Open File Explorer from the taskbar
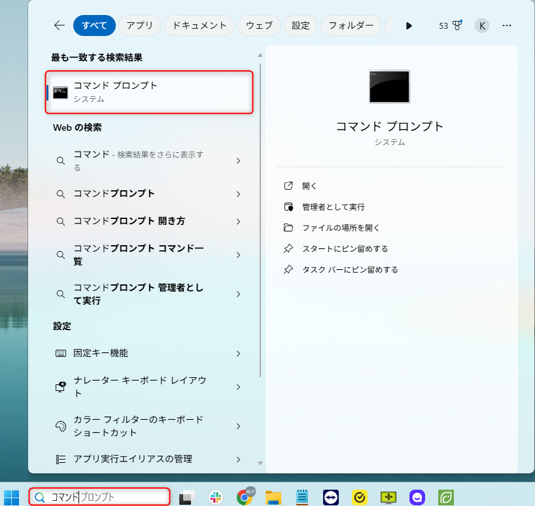The image size is (535, 506). pos(273,498)
